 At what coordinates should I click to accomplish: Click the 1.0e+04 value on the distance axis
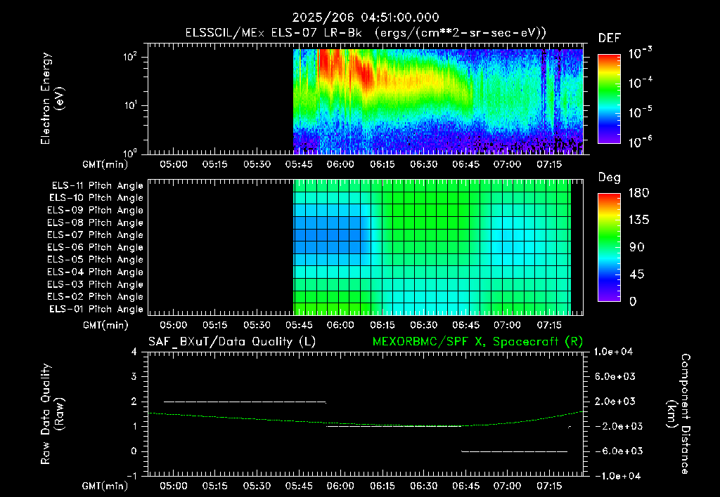pos(613,352)
